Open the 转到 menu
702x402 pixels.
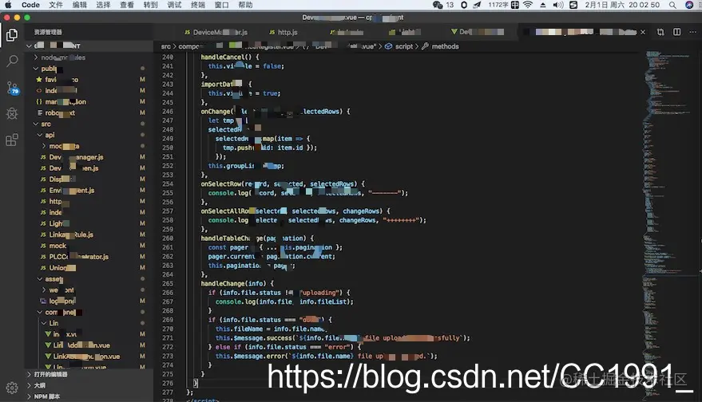(x=150, y=5)
